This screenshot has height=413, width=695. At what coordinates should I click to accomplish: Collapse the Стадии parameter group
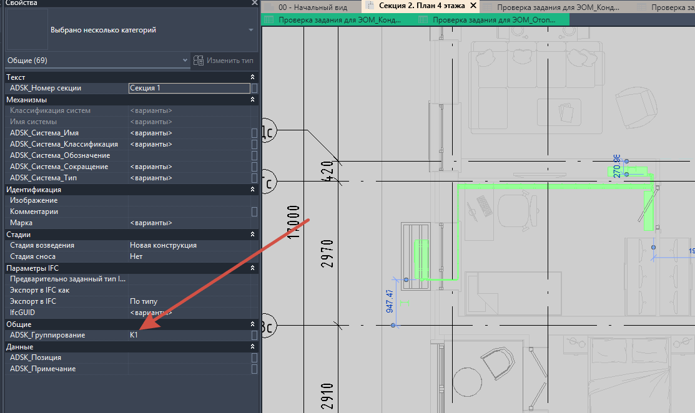point(253,234)
